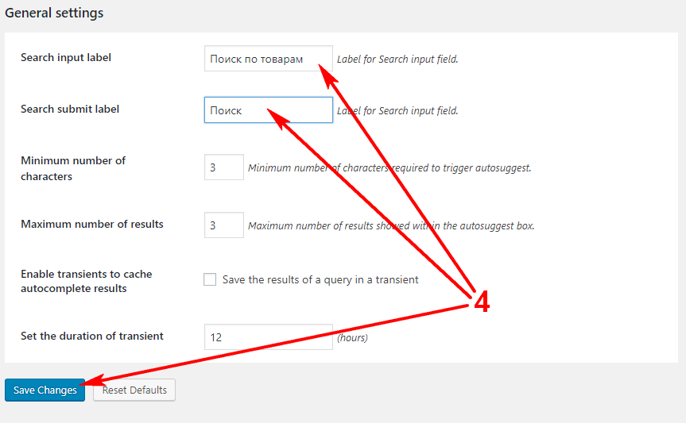
Task: Click the Save Changes button
Action: pos(45,390)
